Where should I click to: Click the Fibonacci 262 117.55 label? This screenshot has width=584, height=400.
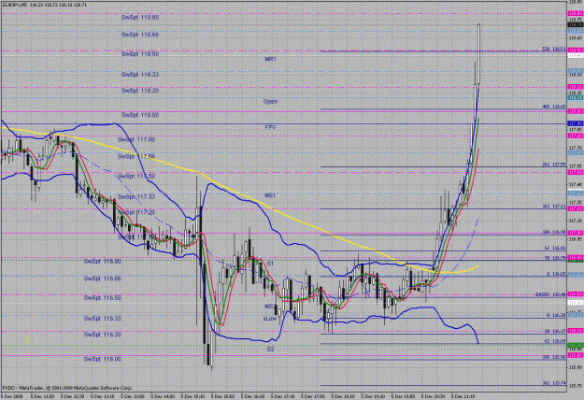pos(554,164)
